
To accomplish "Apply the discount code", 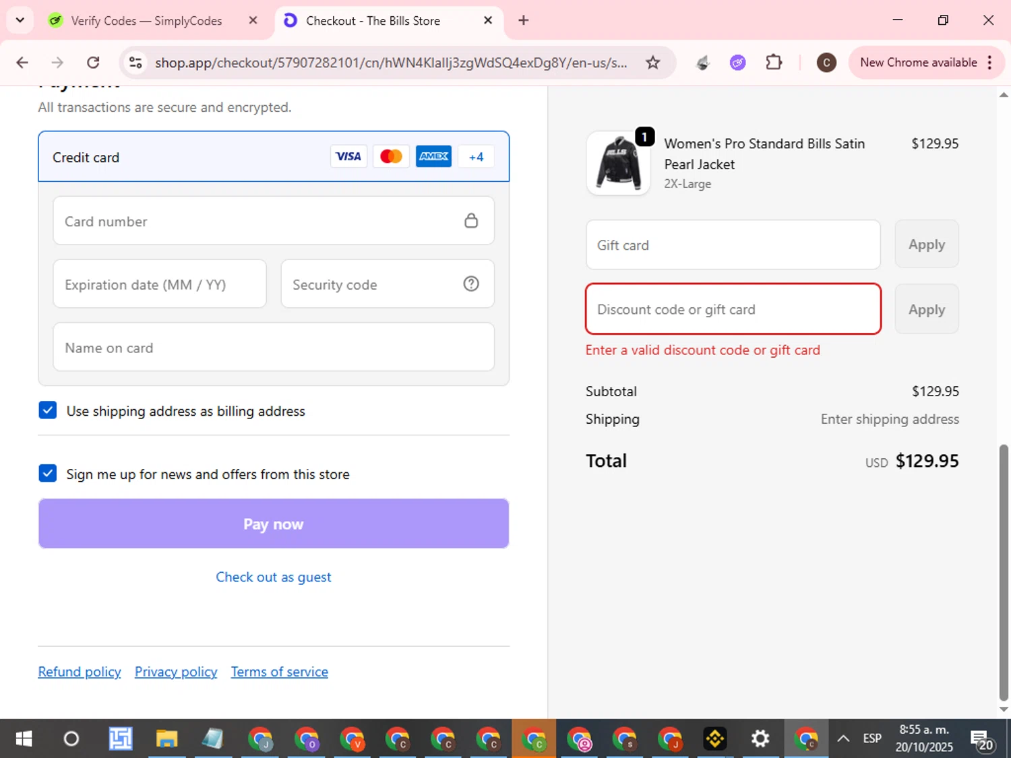I will tap(927, 309).
